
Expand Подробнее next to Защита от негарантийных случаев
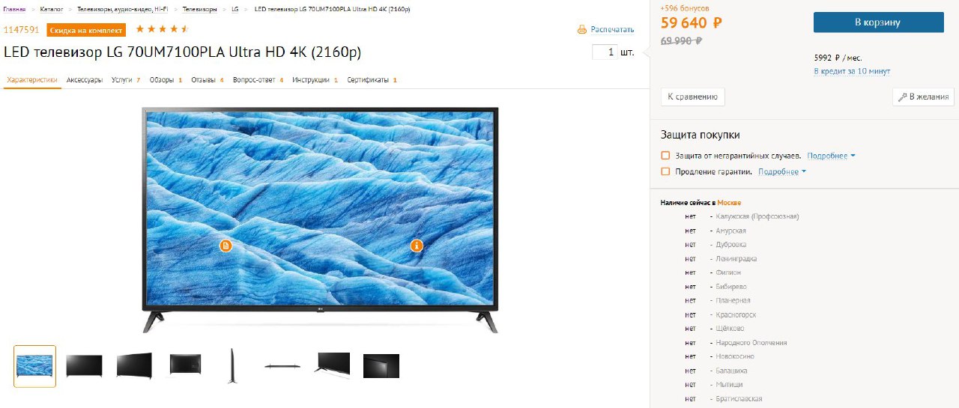pyautogui.click(x=831, y=156)
